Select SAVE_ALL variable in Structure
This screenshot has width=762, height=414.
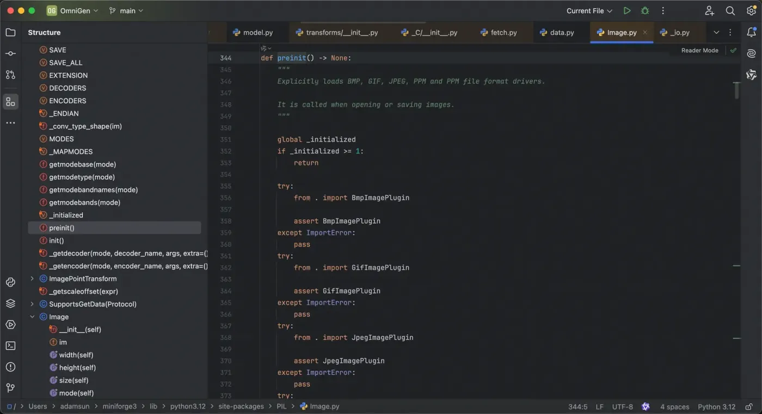[65, 63]
